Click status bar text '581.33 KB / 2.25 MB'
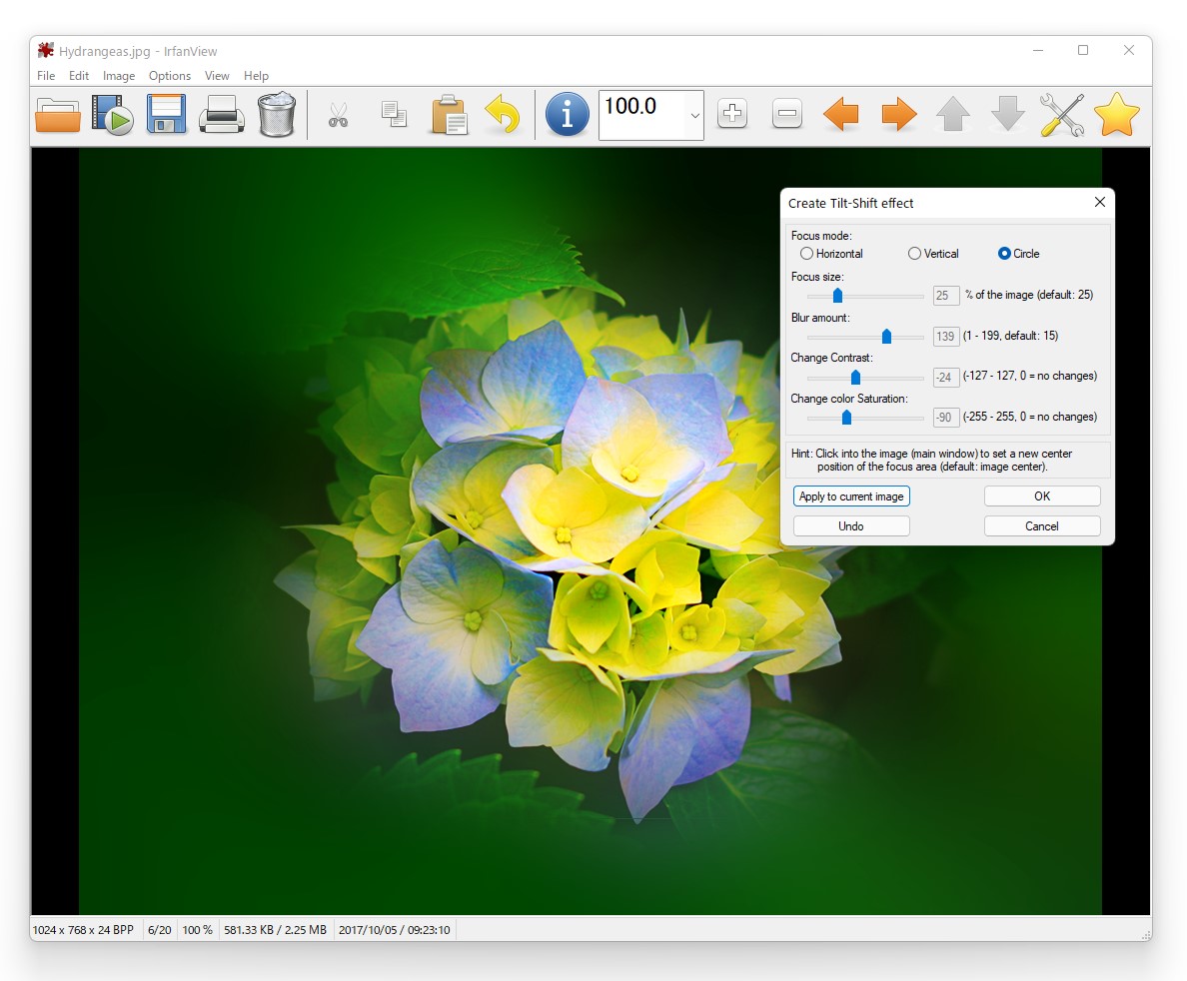The width and height of the screenshot is (1187, 981). click(276, 929)
